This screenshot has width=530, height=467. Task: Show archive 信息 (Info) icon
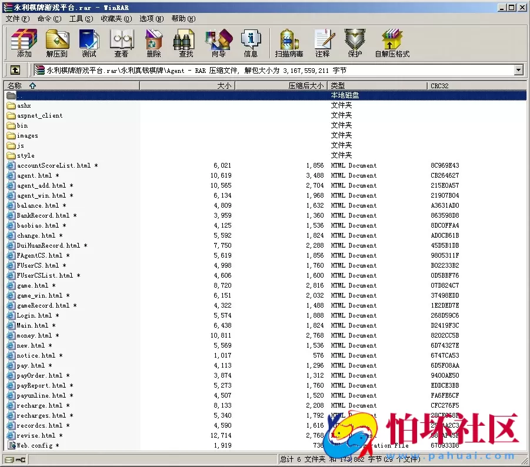(x=251, y=43)
